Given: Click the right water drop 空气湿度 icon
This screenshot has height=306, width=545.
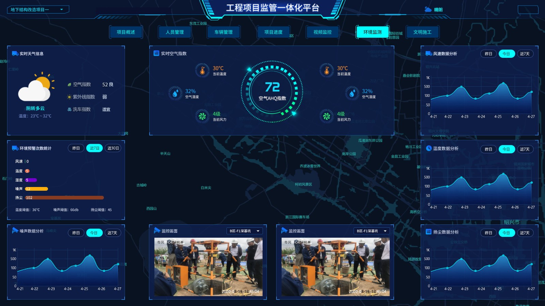Looking at the screenshot, I should pyautogui.click(x=352, y=93).
